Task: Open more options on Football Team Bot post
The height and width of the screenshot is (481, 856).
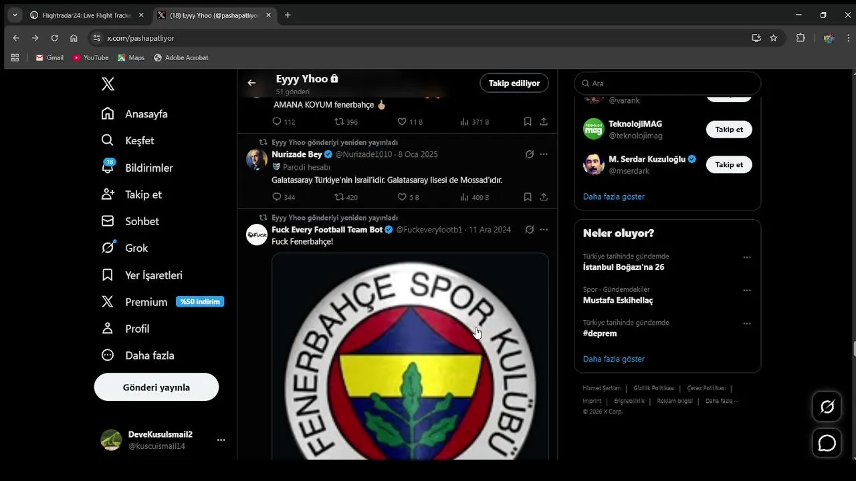Action: (544, 230)
